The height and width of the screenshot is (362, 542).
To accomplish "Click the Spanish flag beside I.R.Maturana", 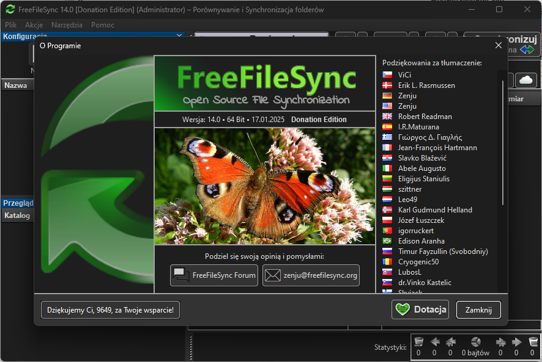I will pos(387,126).
